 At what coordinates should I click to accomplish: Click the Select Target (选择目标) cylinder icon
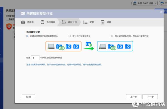[x=42, y=22]
